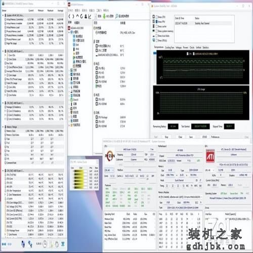The width and height of the screenshot is (253, 253).
Task: Click the Stop button in stability test
Action: tap(166, 137)
